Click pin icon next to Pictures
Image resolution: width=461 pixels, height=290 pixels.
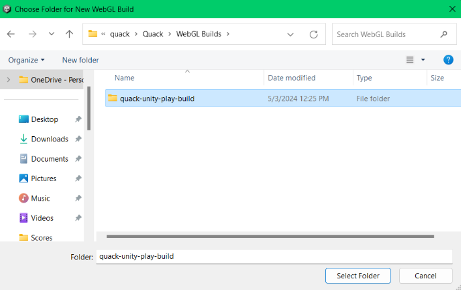click(x=78, y=179)
